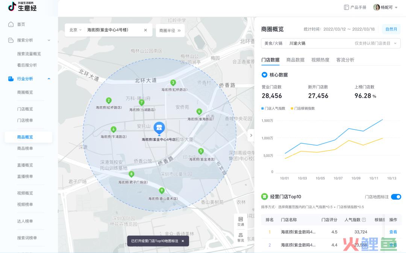Select marker 8 for 海底捞(君子广场店)
The image size is (406, 253).
coord(132,174)
